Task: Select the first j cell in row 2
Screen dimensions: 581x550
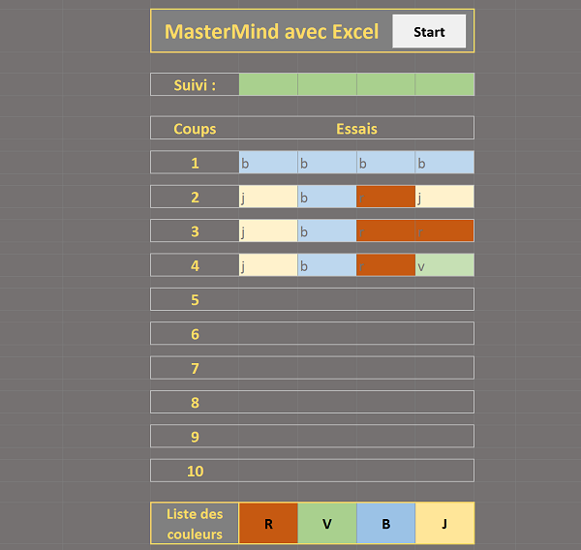Action: [x=268, y=197]
